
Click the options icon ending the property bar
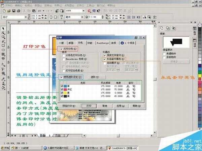click(x=155, y=17)
